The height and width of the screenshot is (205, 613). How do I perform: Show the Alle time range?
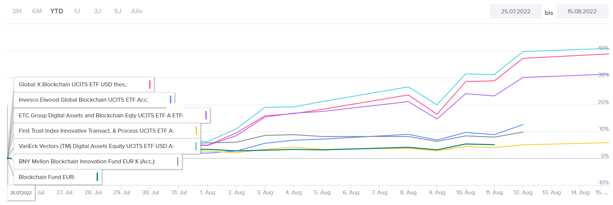pos(137,11)
